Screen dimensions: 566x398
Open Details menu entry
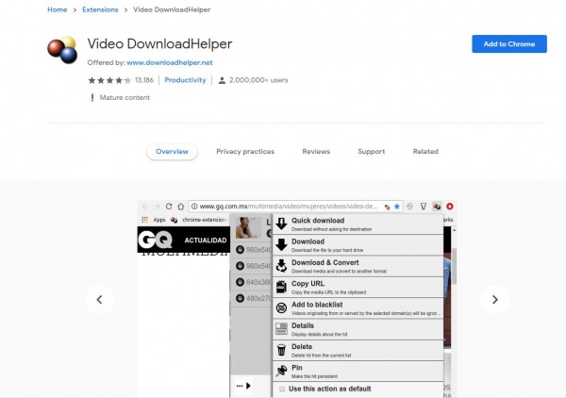pos(358,329)
